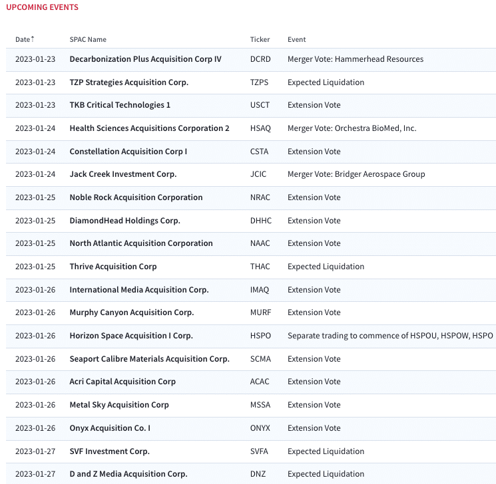Select ticker HSPO cell
The image size is (496, 484).
[260, 336]
